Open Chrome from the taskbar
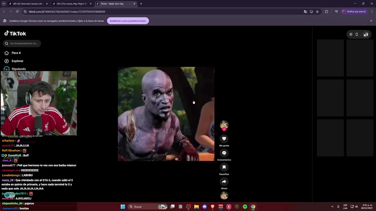 click(x=253, y=207)
